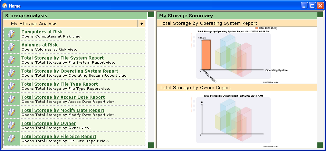Maximize the Home window
The height and width of the screenshot is (151, 326).
[x=312, y=6]
